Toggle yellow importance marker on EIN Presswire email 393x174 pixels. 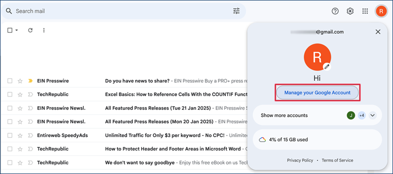tap(30, 81)
